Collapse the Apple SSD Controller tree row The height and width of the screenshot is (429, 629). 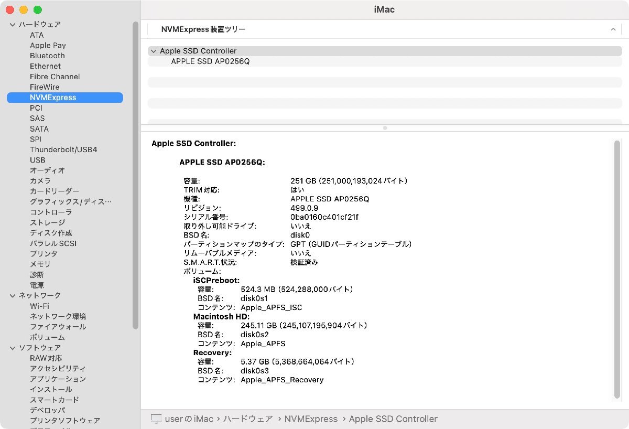pyautogui.click(x=153, y=51)
